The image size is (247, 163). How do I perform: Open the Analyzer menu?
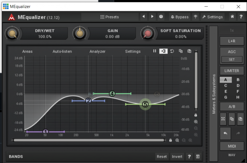pyautogui.click(x=97, y=51)
